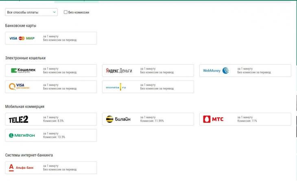Click the dropdown arrow for payment methods

pos(55,12)
